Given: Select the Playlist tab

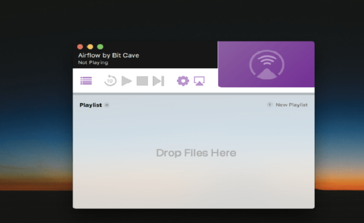Looking at the screenshot, I should (91, 105).
